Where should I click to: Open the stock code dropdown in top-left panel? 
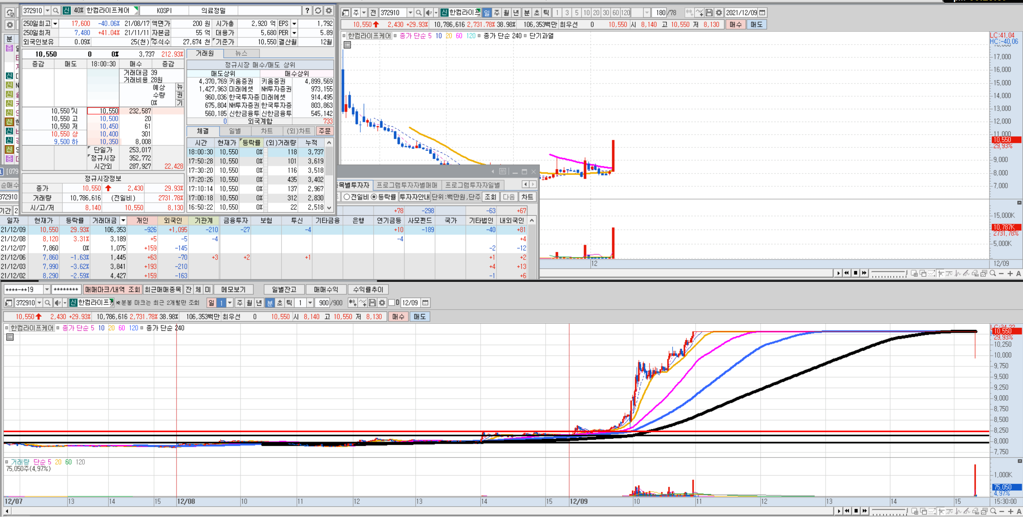click(48, 11)
